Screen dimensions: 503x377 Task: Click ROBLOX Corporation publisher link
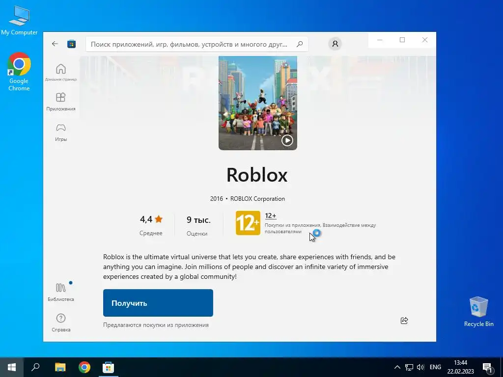point(257,199)
